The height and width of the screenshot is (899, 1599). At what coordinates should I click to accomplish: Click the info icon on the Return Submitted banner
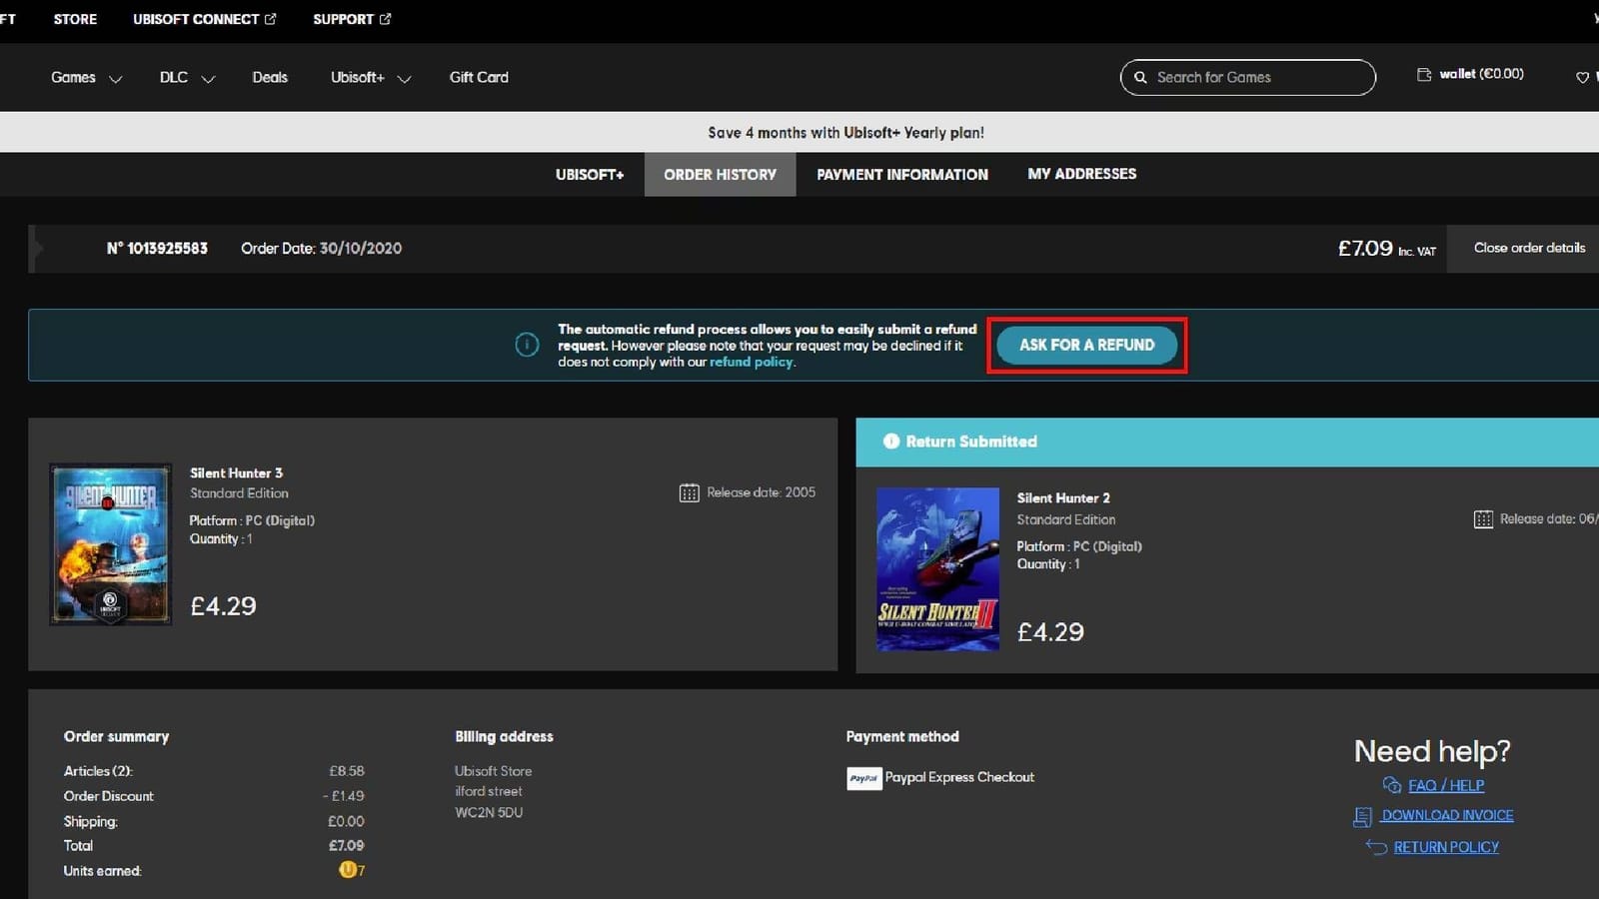pyautogui.click(x=890, y=441)
